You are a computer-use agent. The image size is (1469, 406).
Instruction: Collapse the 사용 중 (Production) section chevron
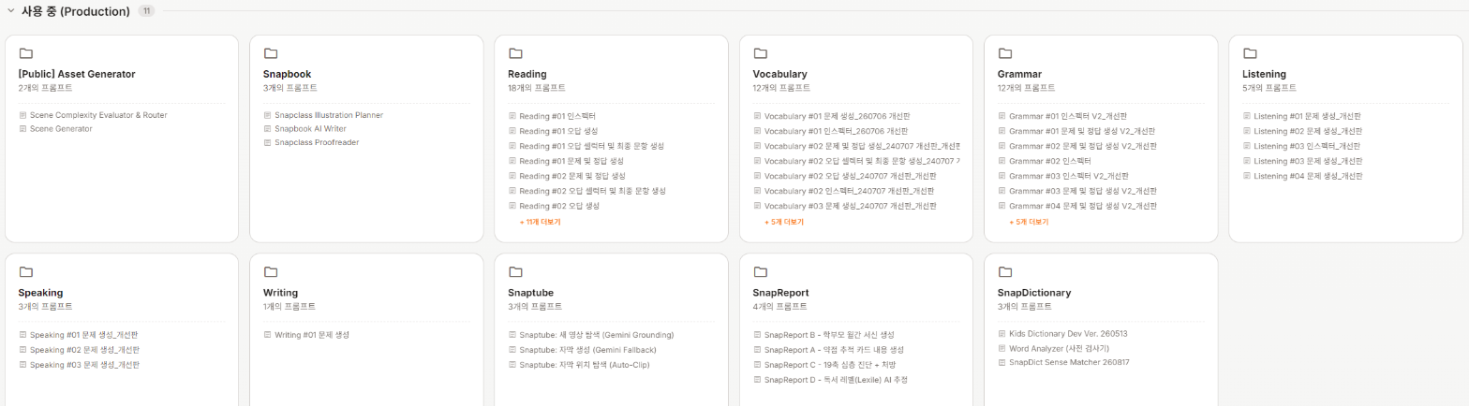pyautogui.click(x=11, y=11)
